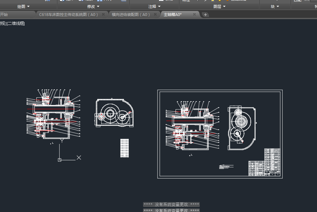Expand the 绘图 ribbon panel
Screen dimensions: 317x212
[x=24, y=6]
